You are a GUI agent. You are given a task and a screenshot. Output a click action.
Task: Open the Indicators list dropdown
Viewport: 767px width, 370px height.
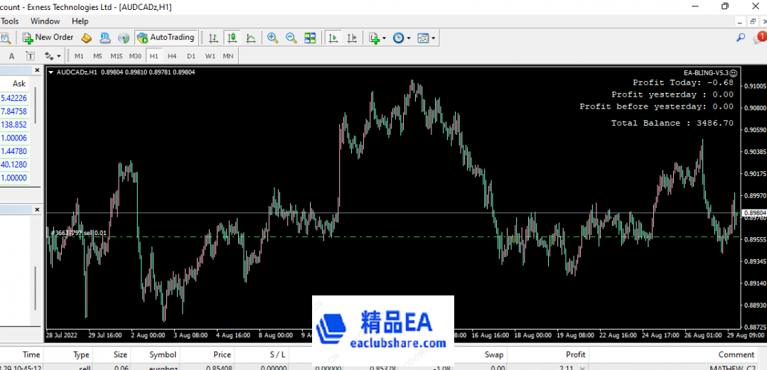377,38
